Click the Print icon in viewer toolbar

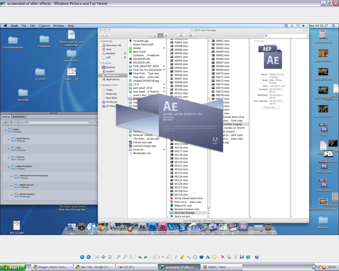[229, 257]
